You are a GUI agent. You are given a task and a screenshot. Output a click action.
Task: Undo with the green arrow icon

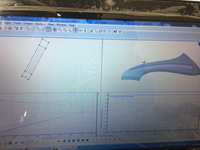(16, 28)
